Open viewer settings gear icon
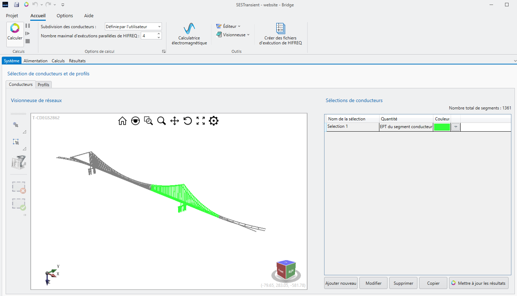Image resolution: width=517 pixels, height=296 pixels. pos(214,121)
